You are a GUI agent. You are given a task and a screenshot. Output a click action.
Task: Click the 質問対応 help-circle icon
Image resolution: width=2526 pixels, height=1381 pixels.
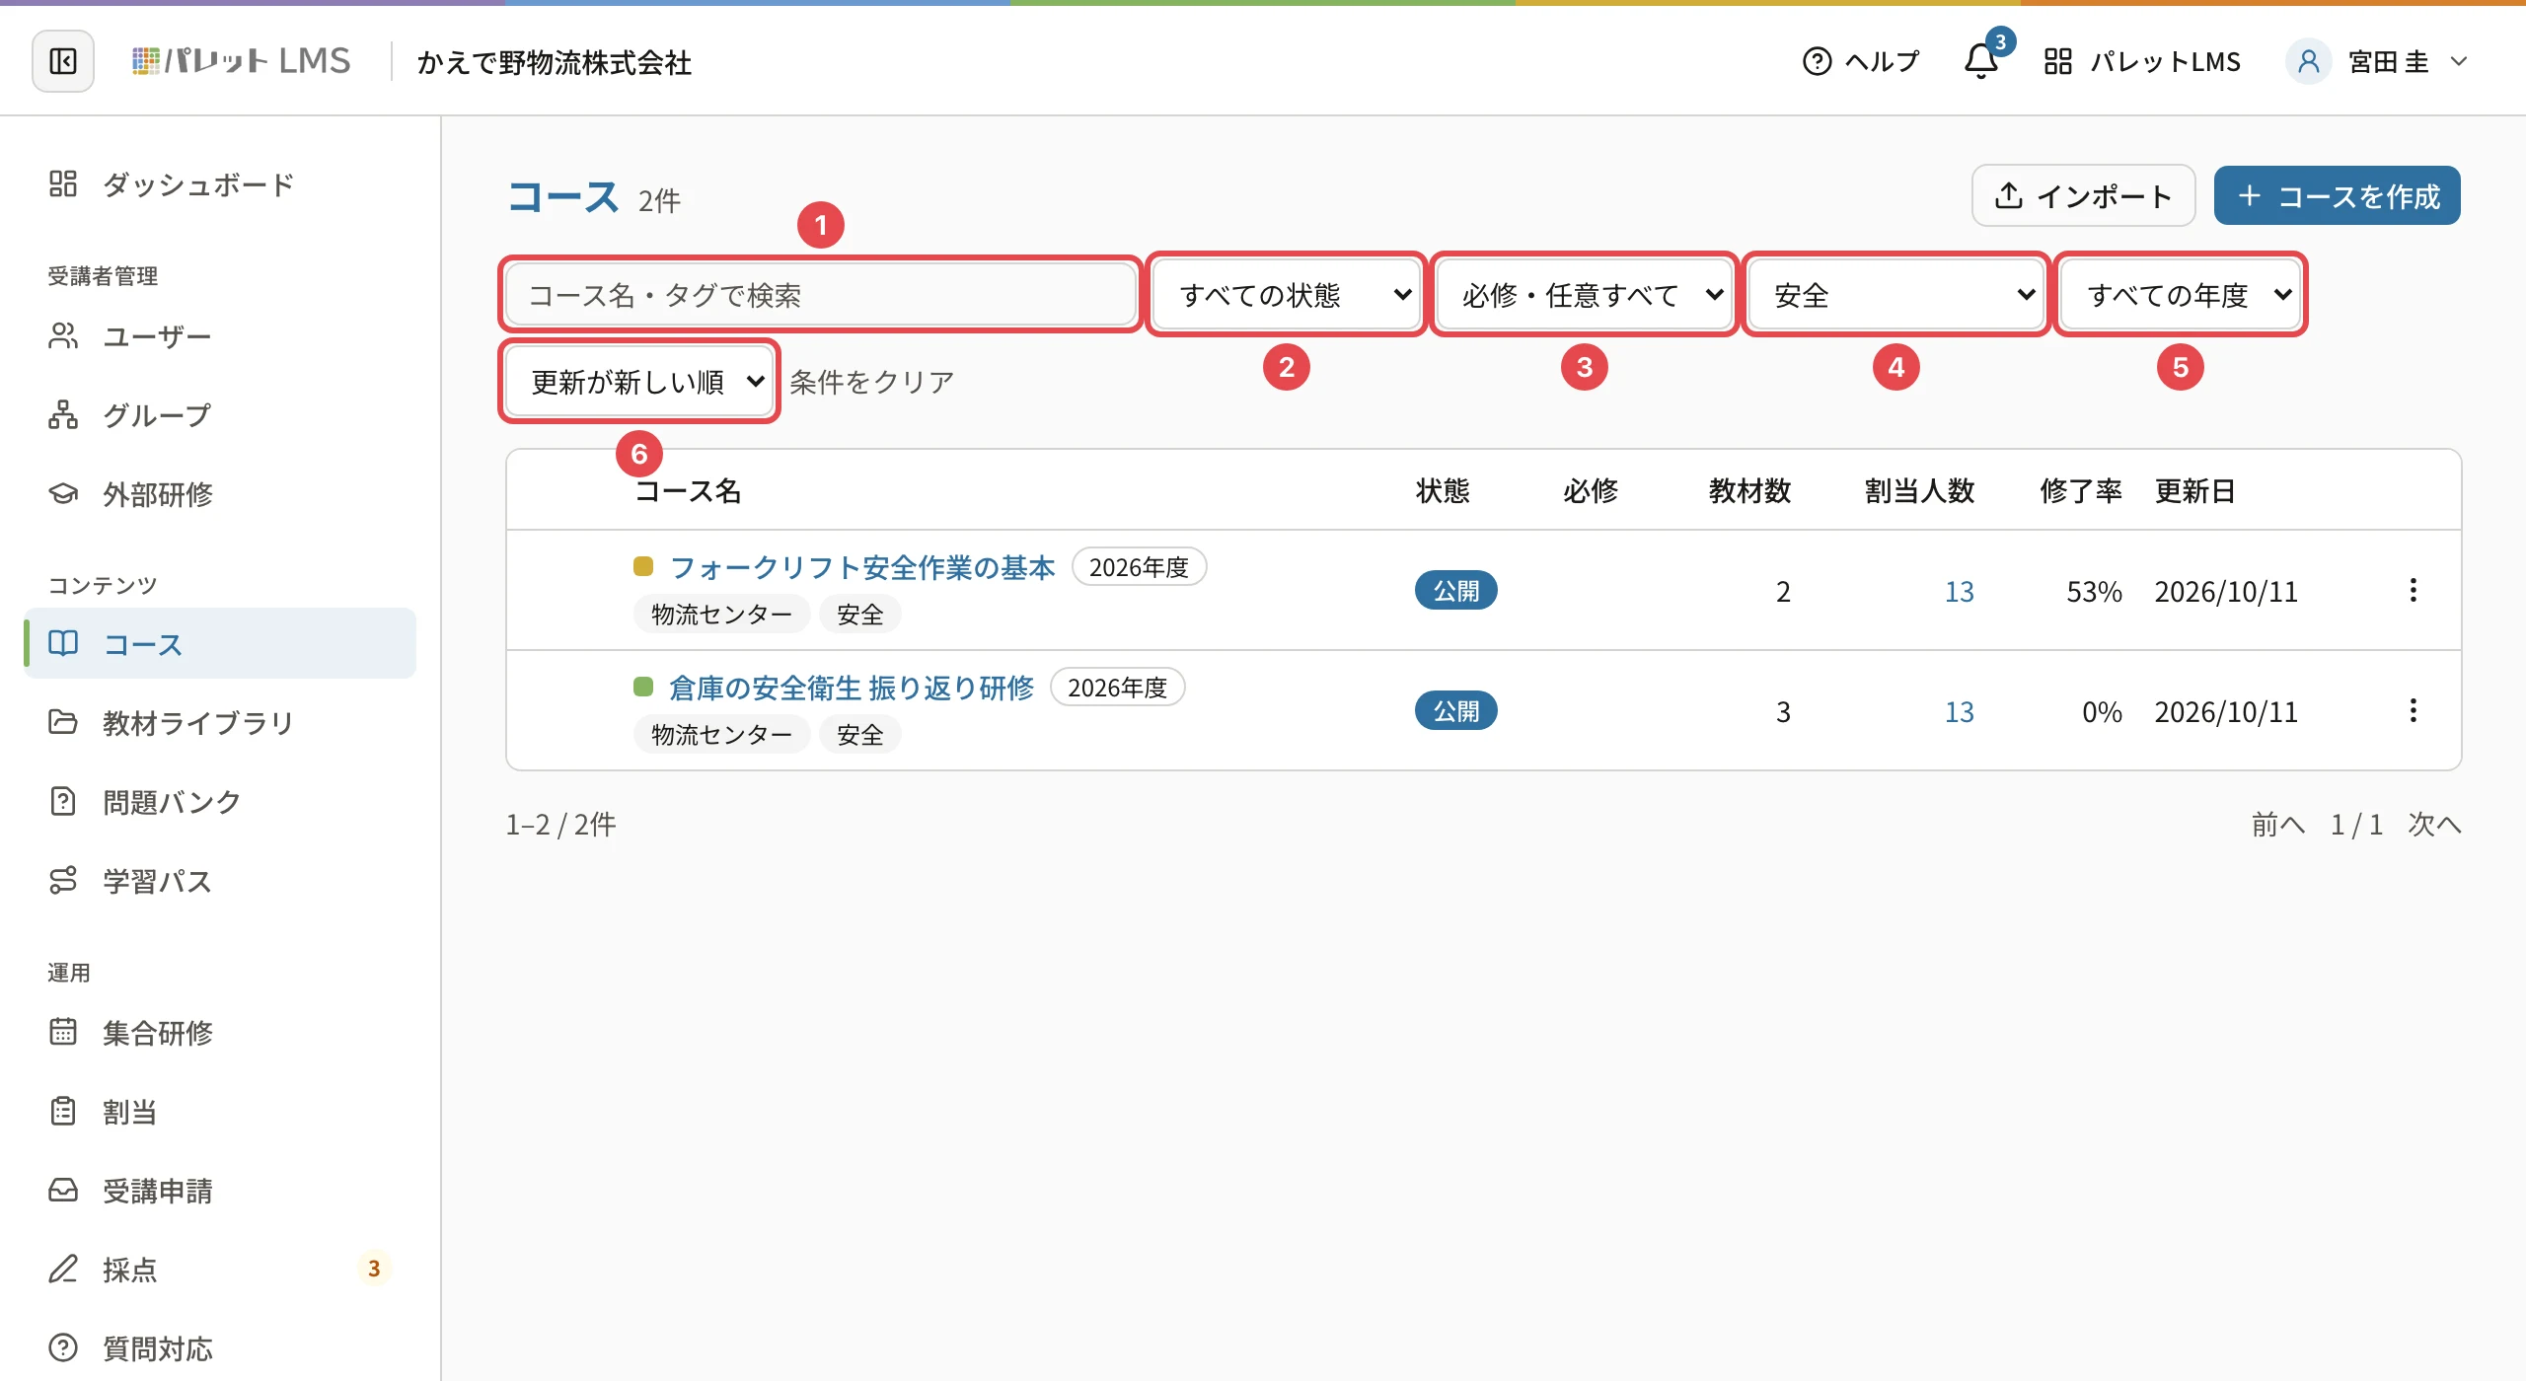pos(63,1347)
